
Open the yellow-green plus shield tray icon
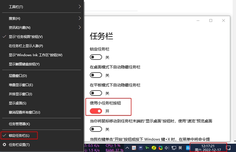[154, 148]
